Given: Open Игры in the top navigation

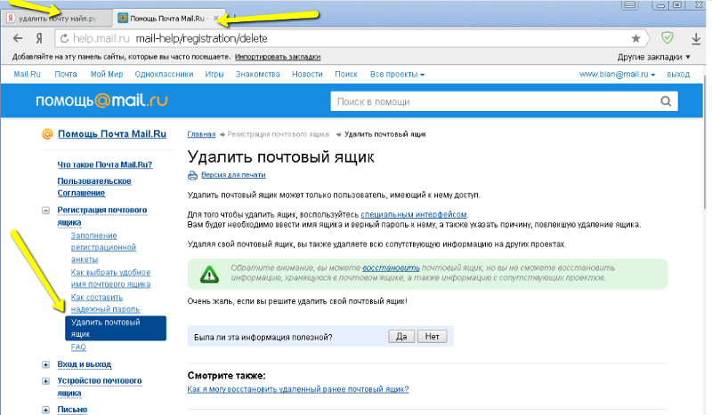Looking at the screenshot, I should tap(214, 75).
